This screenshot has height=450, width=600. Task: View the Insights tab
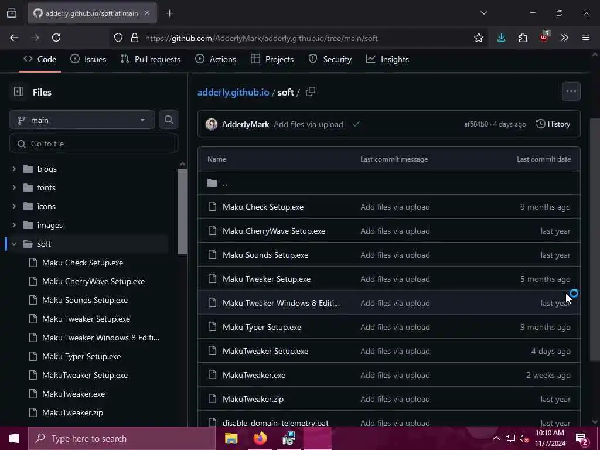[388, 59]
